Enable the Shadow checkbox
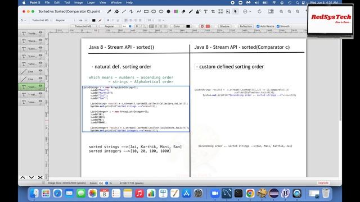 [x=215, y=26]
